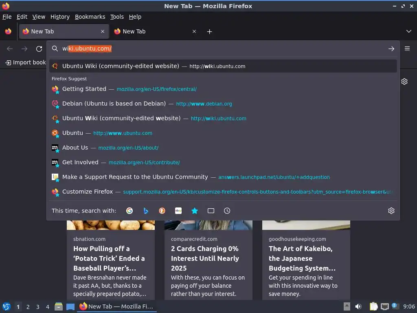Open comparecredit.com 2 Cards article
The height and width of the screenshot is (313, 417).
[208, 260]
